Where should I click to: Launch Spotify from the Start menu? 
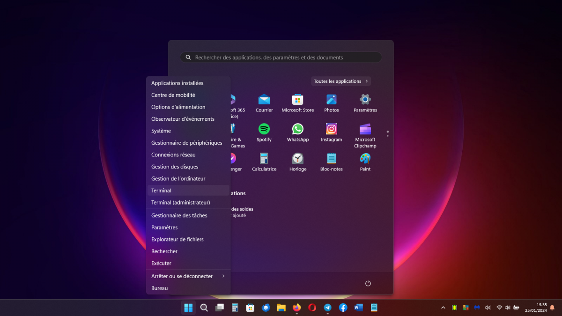point(264,132)
